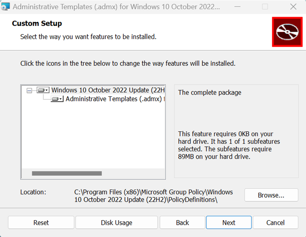Viewport: 306px width, 237px height.
Task: Go Back to the previous setup step
Action: click(183, 222)
